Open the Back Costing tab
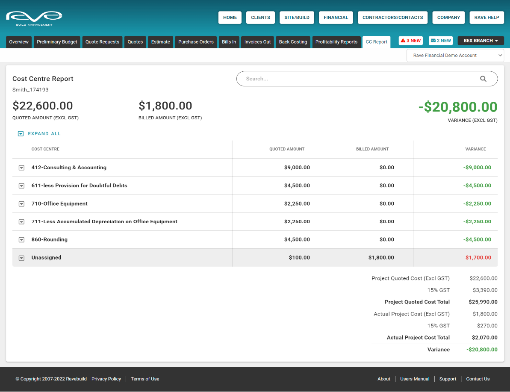510x392 pixels. point(293,42)
